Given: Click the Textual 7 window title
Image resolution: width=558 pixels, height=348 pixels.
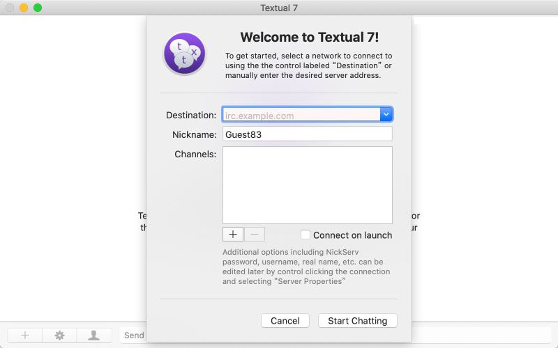Looking at the screenshot, I should point(278,8).
